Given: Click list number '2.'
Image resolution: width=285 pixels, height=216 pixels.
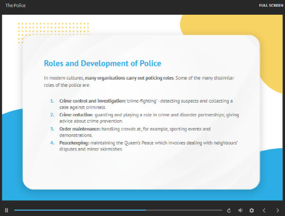Looking at the screenshot, I should point(52,115).
